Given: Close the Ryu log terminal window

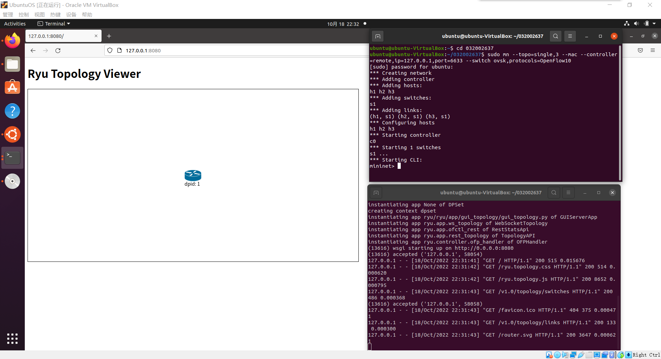Looking at the screenshot, I should point(612,193).
